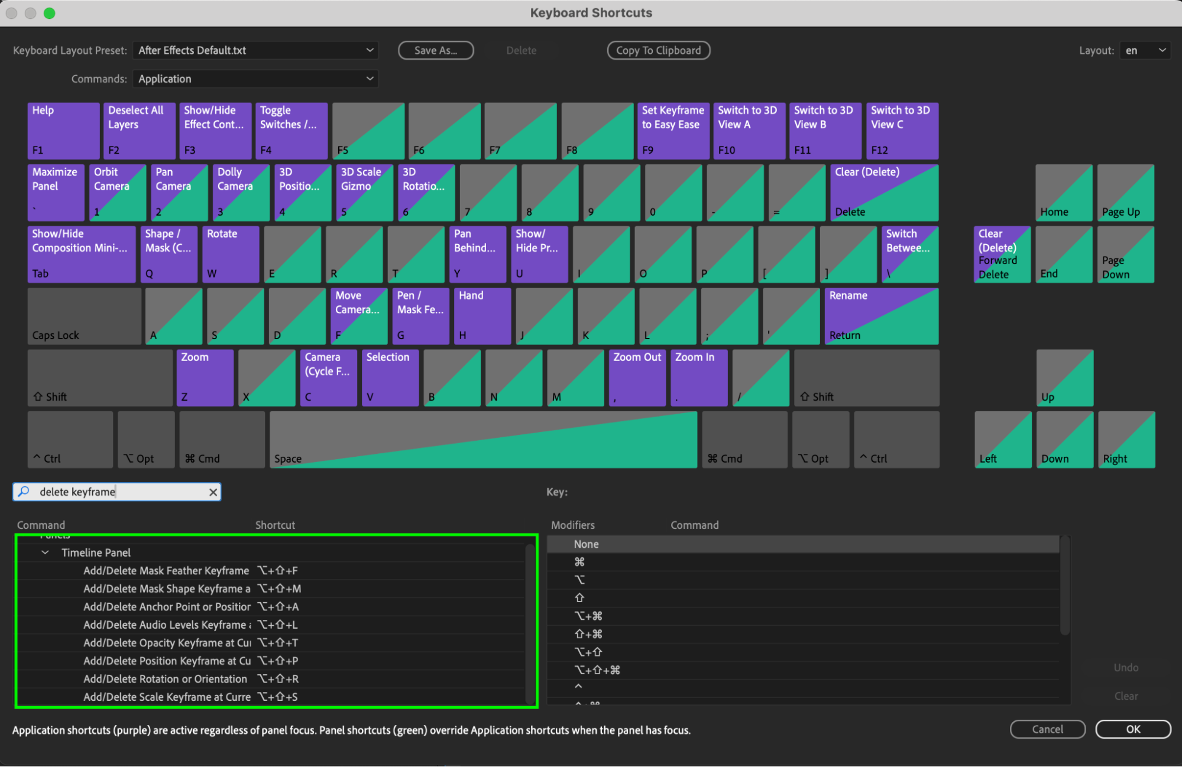
Task: Select the Zoom Z key tile
Action: (x=205, y=377)
